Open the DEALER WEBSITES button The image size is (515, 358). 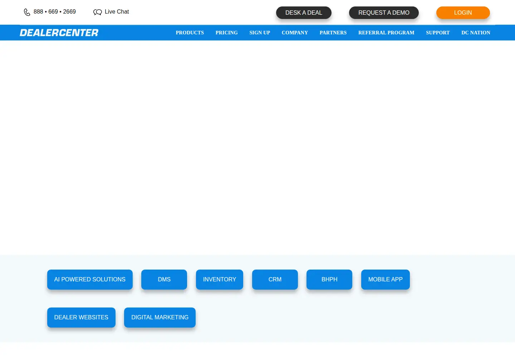(81, 318)
